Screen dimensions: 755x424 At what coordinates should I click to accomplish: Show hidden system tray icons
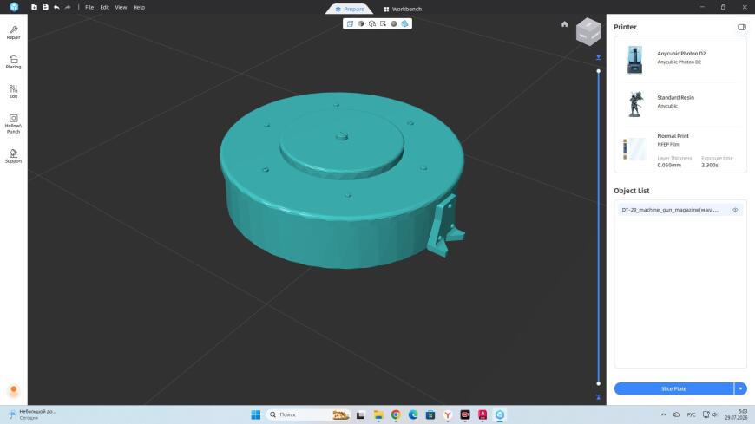664,414
